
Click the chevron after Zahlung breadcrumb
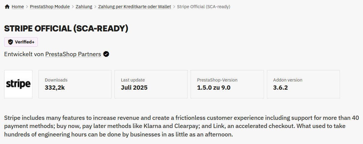coord(95,7)
